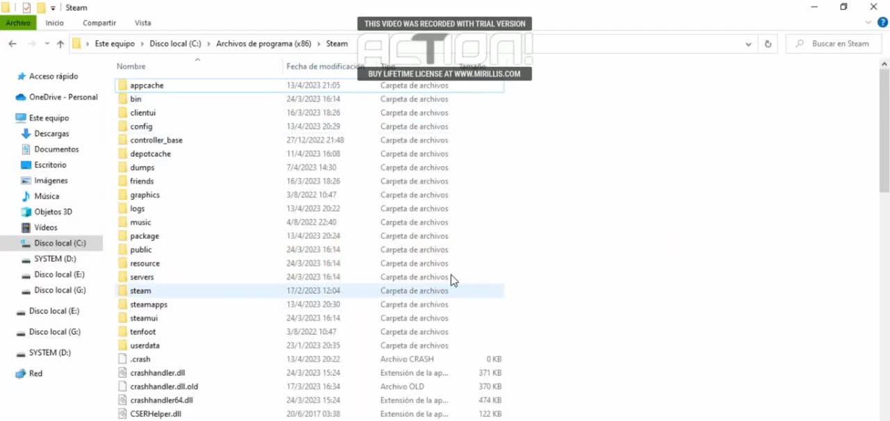Viewport: 890px width, 421px height.
Task: Open Disco local (C:) from breadcrumb
Action: pos(175,43)
